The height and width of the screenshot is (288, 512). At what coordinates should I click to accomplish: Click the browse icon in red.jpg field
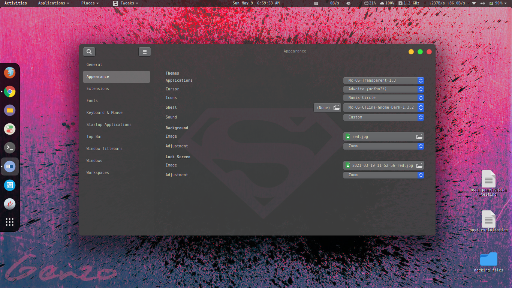[x=419, y=136]
